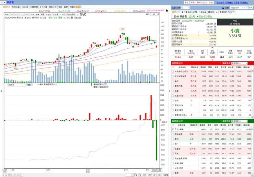The image size is (254, 177).
Task: Click the 2026/03/09 date marker on axis
Action: point(156,170)
